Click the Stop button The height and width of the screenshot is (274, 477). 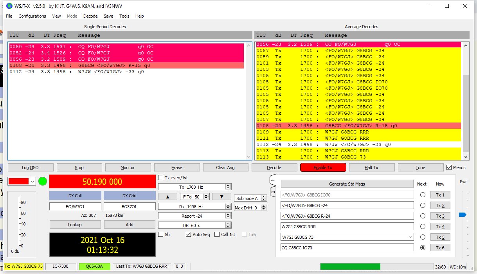[x=79, y=168]
